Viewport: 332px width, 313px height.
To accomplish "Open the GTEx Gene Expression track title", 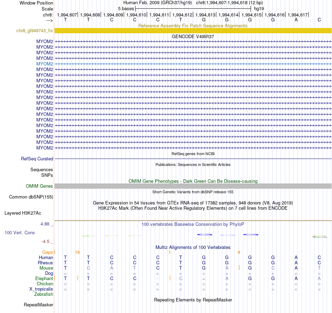I will tap(193, 203).
